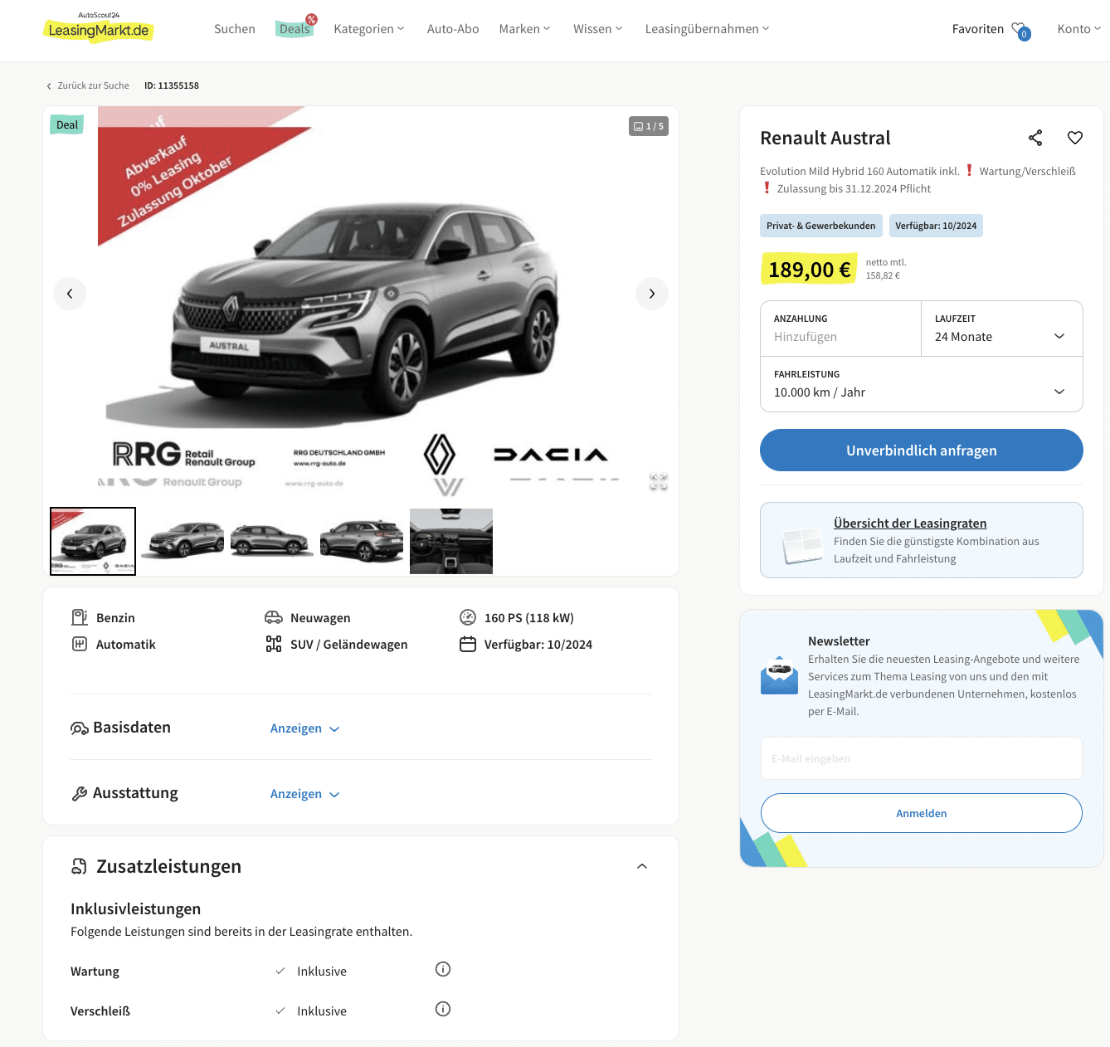The height and width of the screenshot is (1047, 1110).
Task: Open the Leasingübernahmen menu
Action: (708, 29)
